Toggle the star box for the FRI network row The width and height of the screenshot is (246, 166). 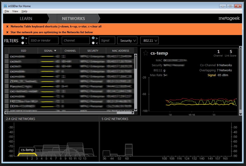(x=7, y=101)
